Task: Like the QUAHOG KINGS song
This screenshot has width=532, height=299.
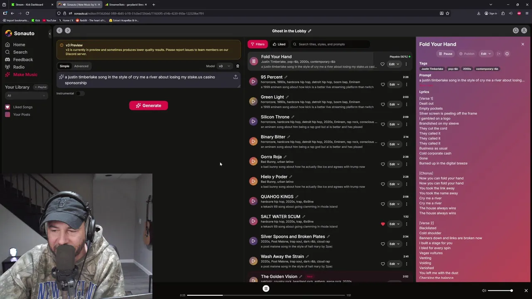Action: pos(383,204)
